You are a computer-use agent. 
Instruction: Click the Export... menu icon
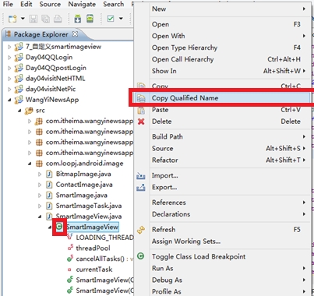tap(141, 188)
